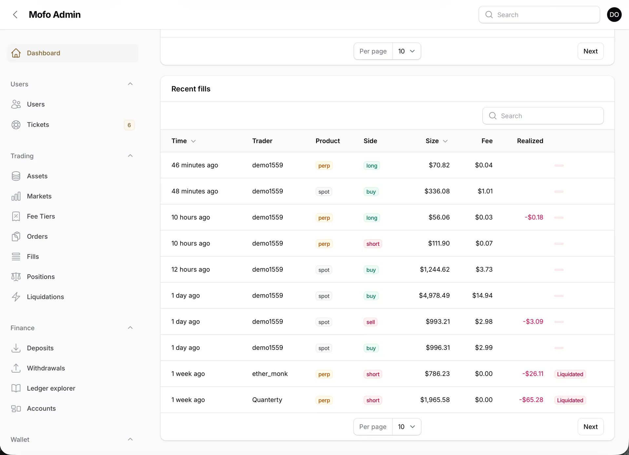Viewport: 629px width, 455px height.
Task: Open the Tickets menu item
Action: coord(73,125)
